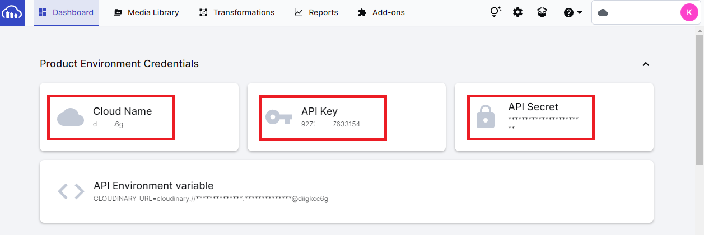
Task: Click the cloud environment selector icon
Action: [x=603, y=12]
